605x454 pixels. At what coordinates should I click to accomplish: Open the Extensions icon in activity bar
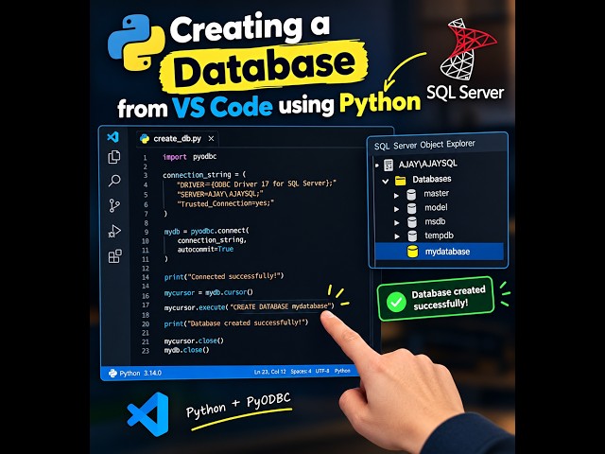pos(114,256)
